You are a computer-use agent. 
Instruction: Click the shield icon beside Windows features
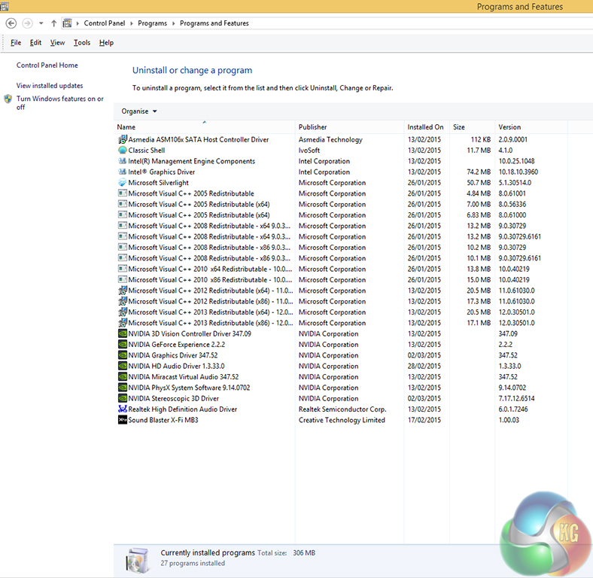pyautogui.click(x=8, y=99)
